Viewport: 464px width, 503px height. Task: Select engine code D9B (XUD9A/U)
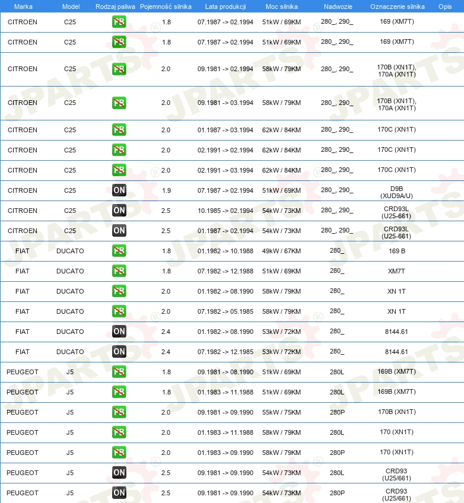pyautogui.click(x=396, y=192)
